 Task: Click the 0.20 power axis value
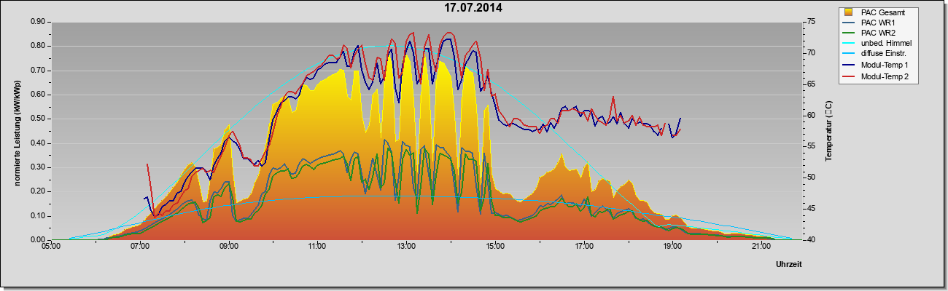(39, 191)
